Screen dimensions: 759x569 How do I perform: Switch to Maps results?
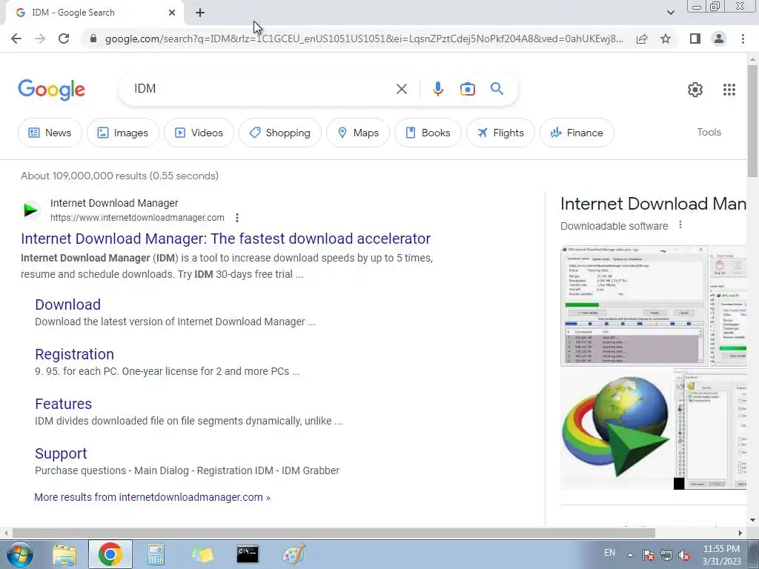pyautogui.click(x=358, y=133)
